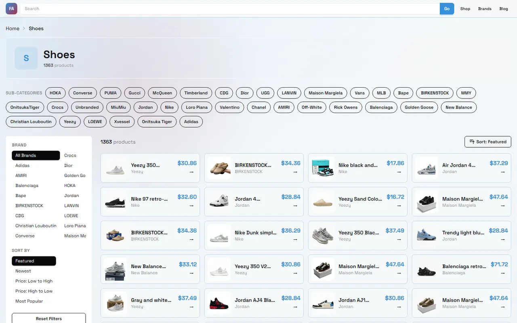Filter by Crocs in brand sidebar
The width and height of the screenshot is (517, 323).
point(74,155)
